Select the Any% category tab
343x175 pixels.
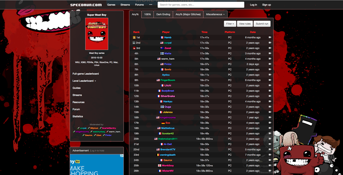coord(135,15)
